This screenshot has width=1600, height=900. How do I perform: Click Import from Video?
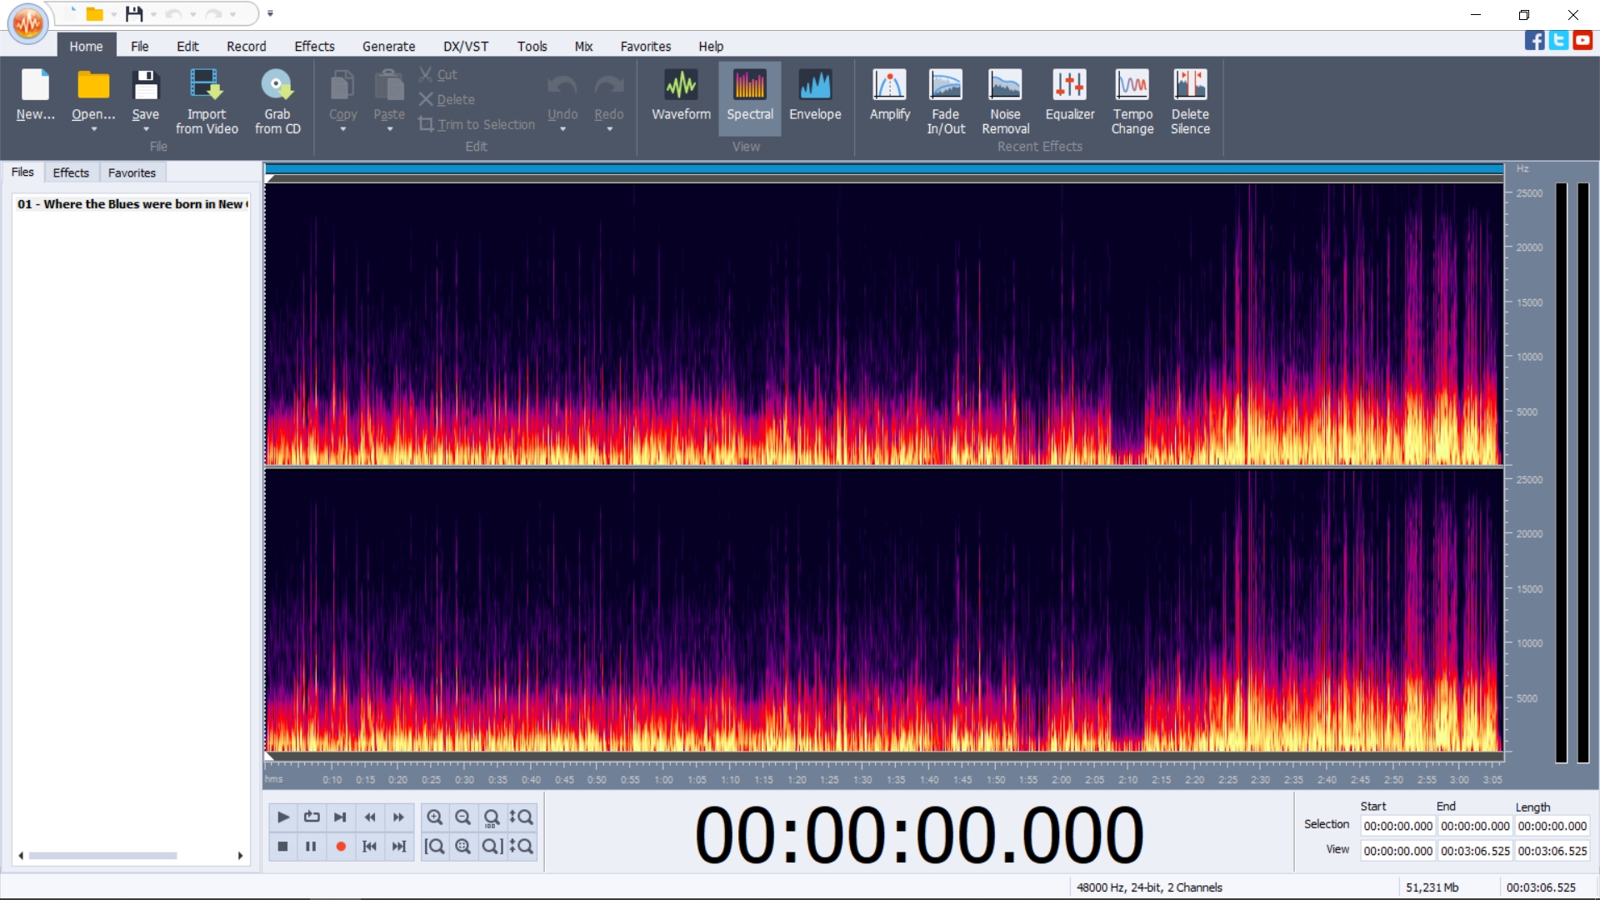click(207, 102)
